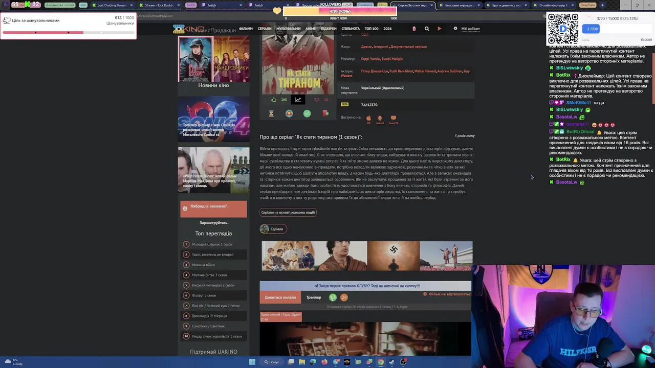This screenshot has height=368, width=655.
Task: Click the Apple iOS availability icon
Action: 368,118
